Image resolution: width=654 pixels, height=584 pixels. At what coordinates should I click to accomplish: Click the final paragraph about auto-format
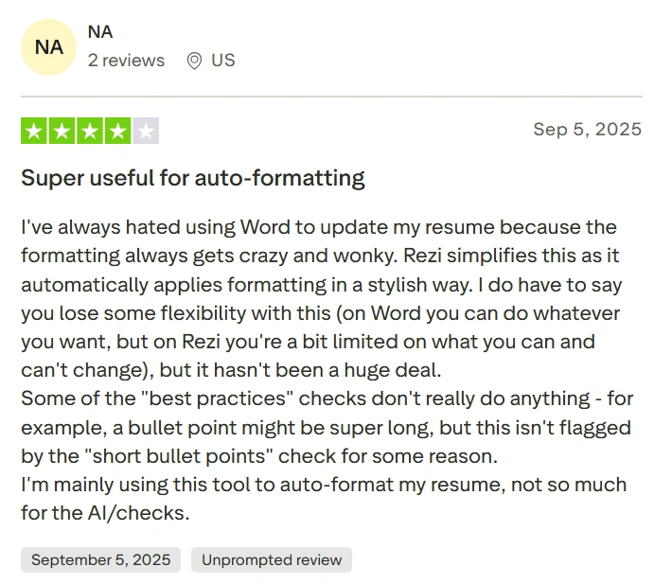point(322,498)
